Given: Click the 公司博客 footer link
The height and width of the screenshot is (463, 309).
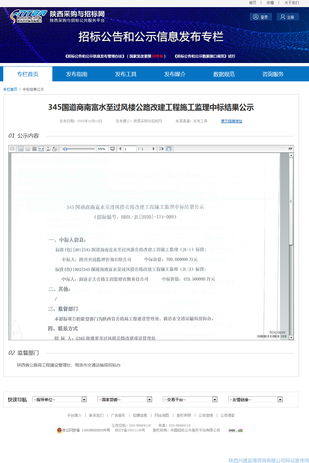Looking at the screenshot, I should (x=228, y=415).
